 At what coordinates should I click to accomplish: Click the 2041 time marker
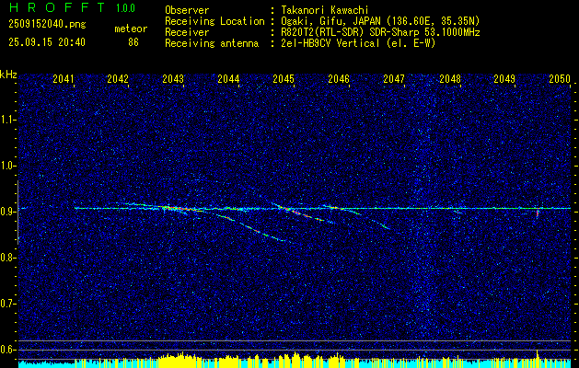[64, 79]
